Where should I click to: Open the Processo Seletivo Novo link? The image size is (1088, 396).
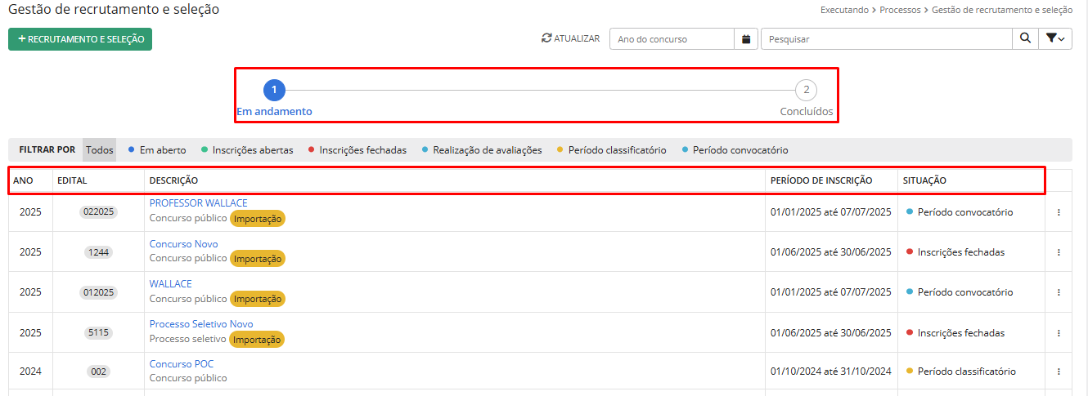point(201,324)
